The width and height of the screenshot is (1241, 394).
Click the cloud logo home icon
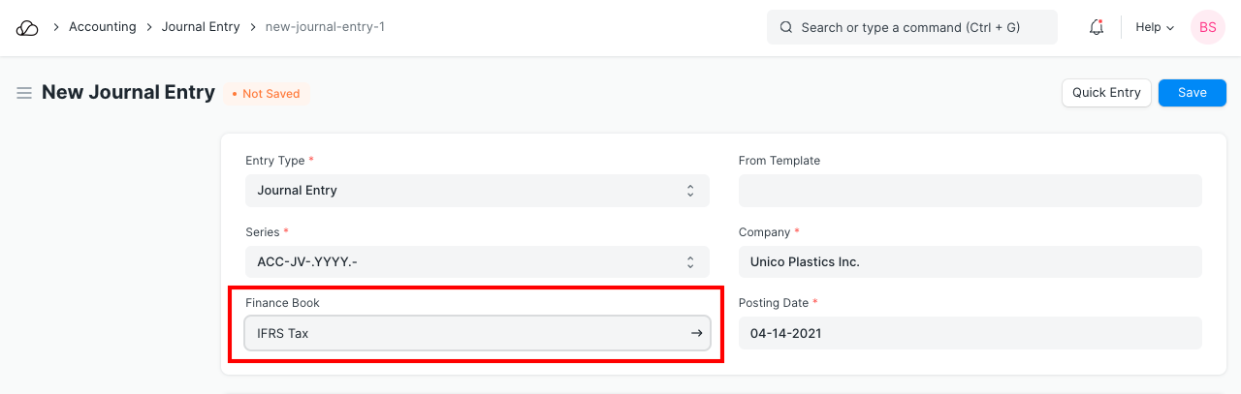click(x=27, y=27)
